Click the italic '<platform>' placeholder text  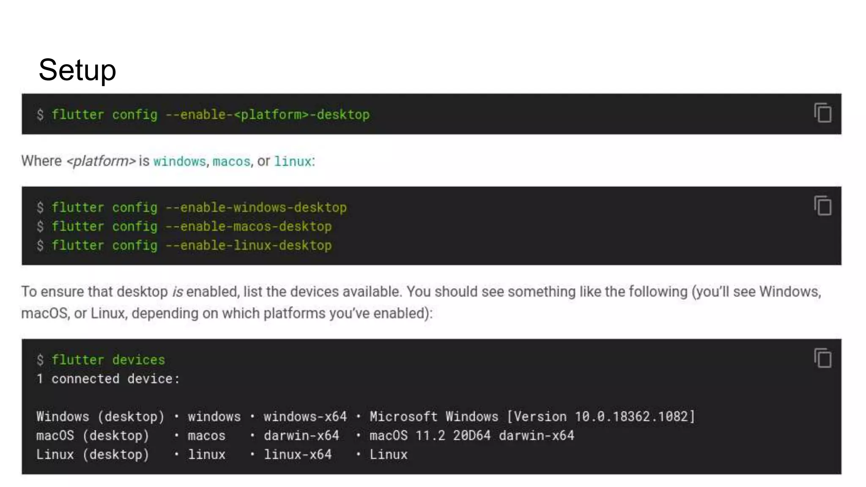click(101, 161)
